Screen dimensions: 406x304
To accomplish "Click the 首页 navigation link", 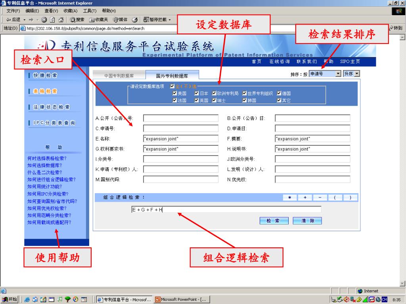I will tap(257, 61).
